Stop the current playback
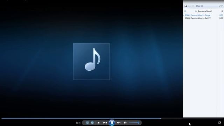Screen dimensions: 224x126 98,122
